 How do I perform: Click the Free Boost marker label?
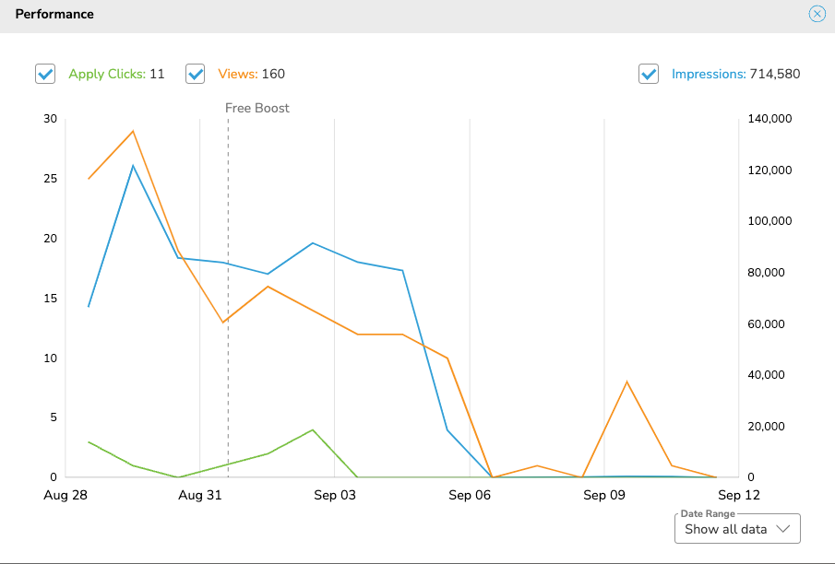point(256,108)
